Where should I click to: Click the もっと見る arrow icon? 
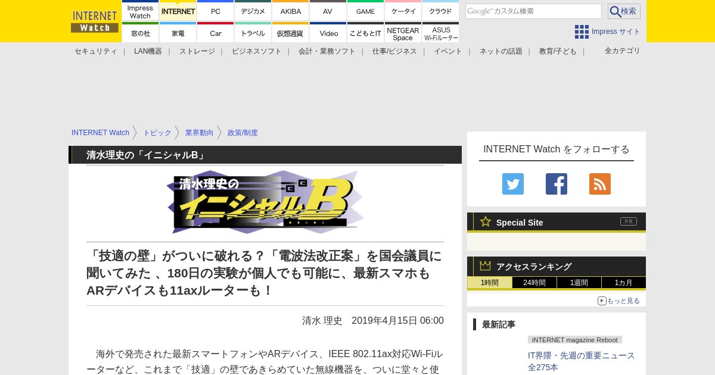pos(602,301)
